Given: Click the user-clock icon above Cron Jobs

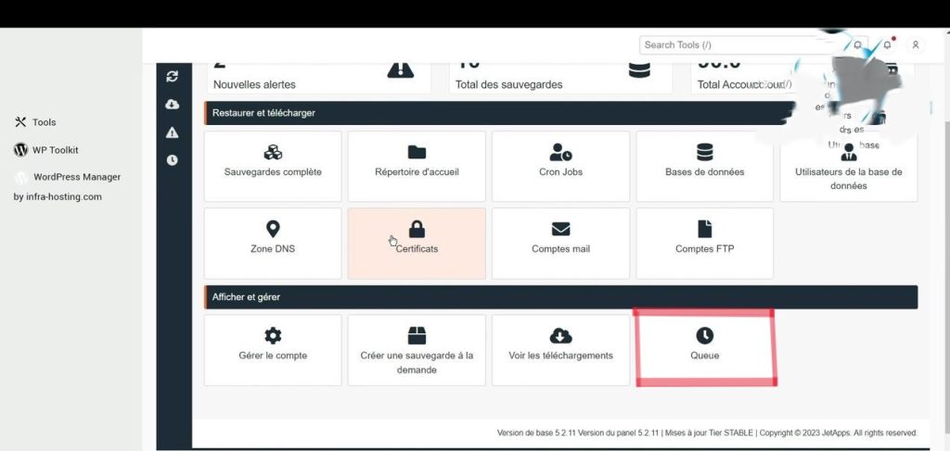Looking at the screenshot, I should (560, 153).
